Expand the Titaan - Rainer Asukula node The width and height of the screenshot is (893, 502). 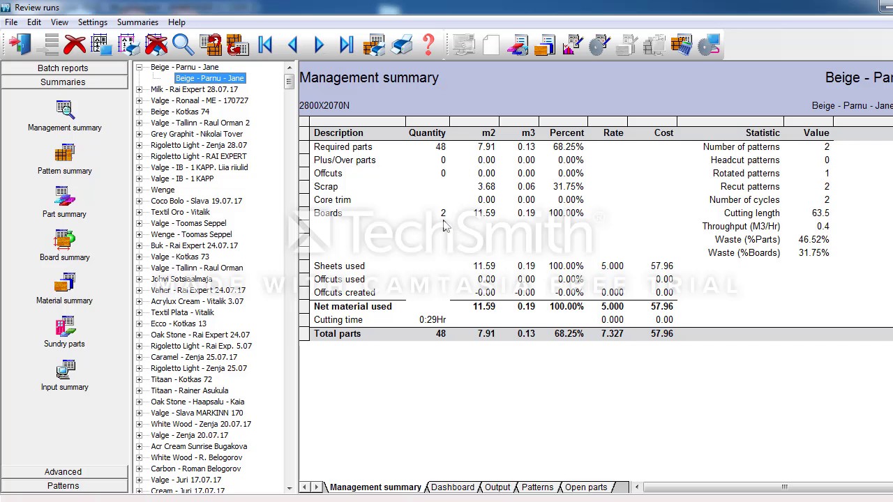click(x=139, y=390)
